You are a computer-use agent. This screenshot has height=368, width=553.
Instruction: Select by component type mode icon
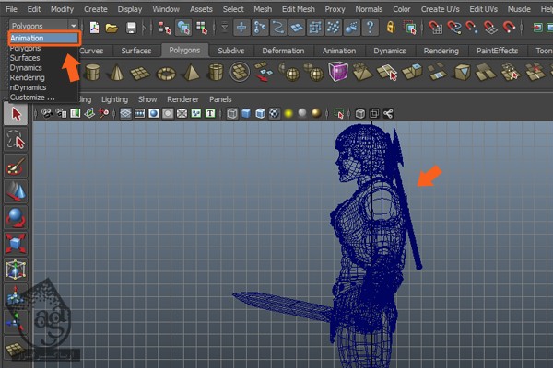click(202, 28)
